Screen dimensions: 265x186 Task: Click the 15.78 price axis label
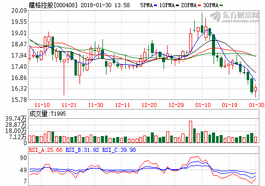19,100
